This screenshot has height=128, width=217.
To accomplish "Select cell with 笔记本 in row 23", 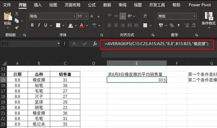I will coord(39,124).
